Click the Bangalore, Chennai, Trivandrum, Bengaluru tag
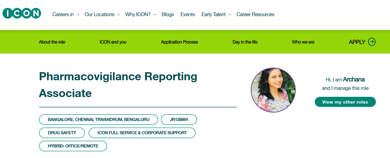This screenshot has height=158, width=390. (x=99, y=120)
